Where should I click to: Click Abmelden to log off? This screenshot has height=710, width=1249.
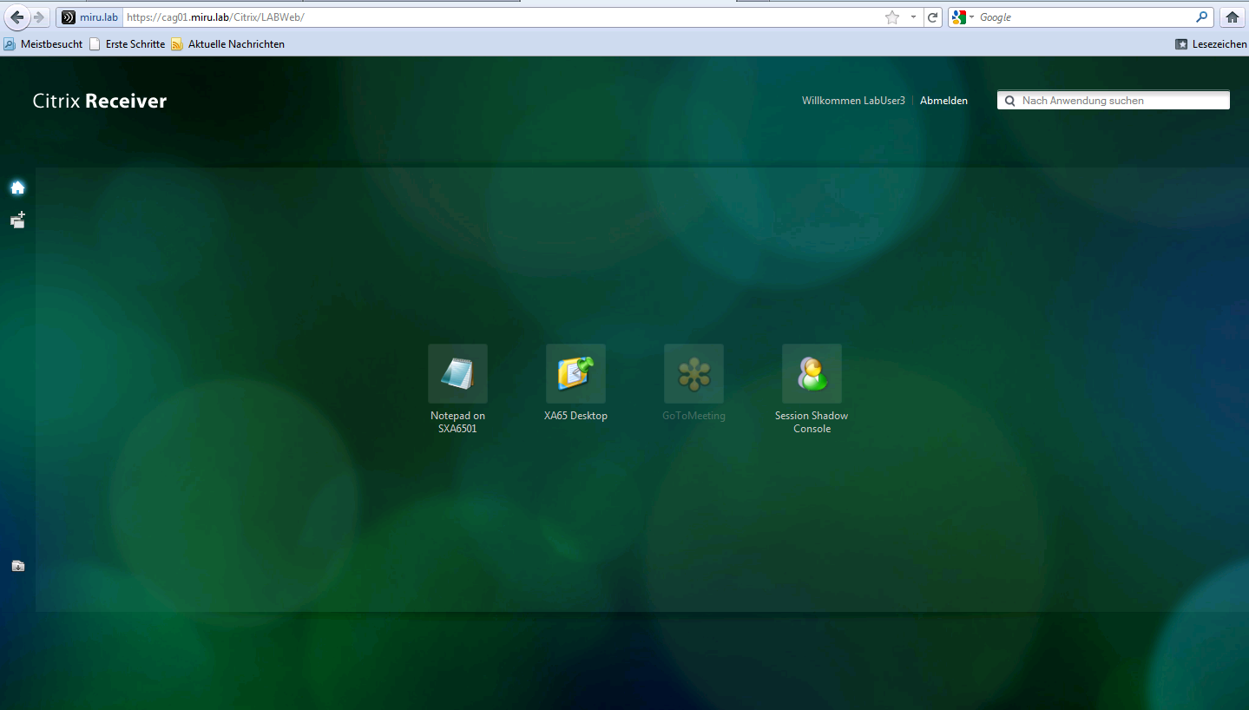click(943, 101)
